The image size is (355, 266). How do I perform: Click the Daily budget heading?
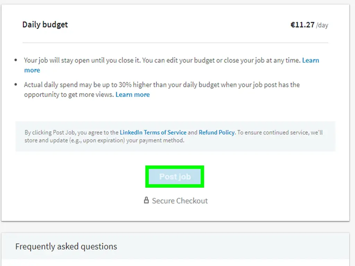pos(45,25)
